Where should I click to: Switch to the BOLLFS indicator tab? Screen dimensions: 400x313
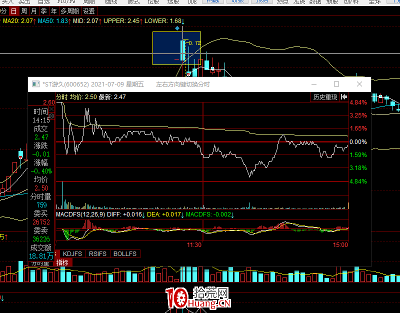(125, 254)
